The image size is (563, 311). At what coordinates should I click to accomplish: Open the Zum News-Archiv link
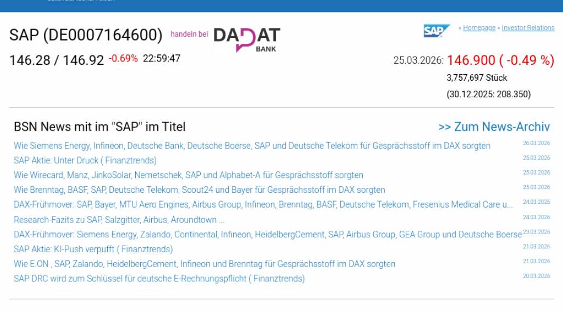[494, 127]
